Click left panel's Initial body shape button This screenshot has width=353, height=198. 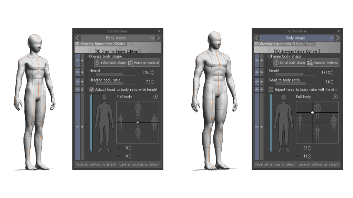[110, 63]
